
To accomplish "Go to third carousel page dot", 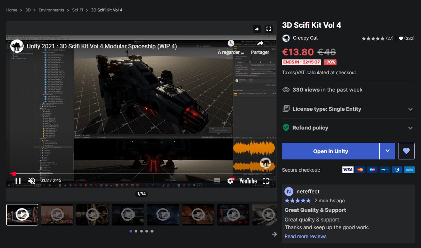I will pos(141,231).
